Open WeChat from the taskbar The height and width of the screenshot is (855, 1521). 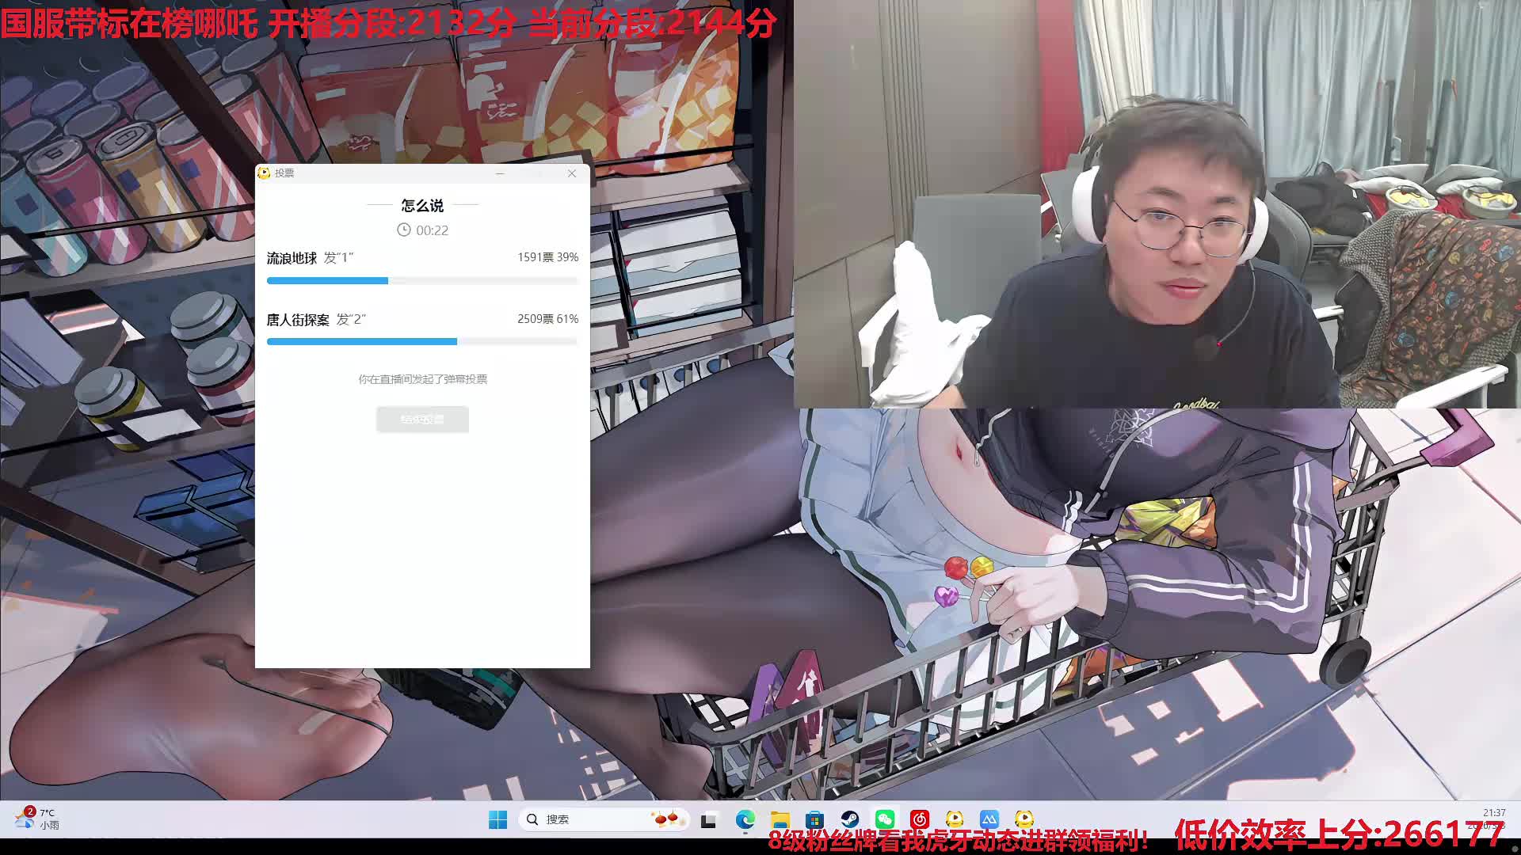pos(885,819)
